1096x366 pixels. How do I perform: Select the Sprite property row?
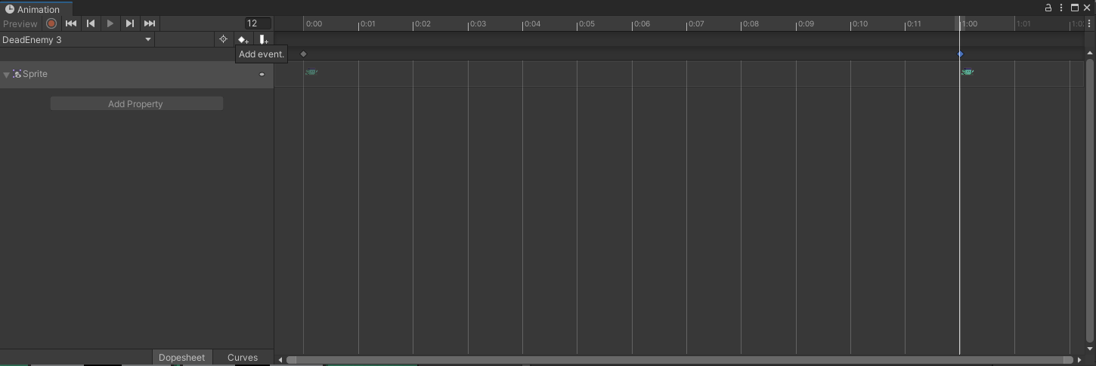[137, 74]
